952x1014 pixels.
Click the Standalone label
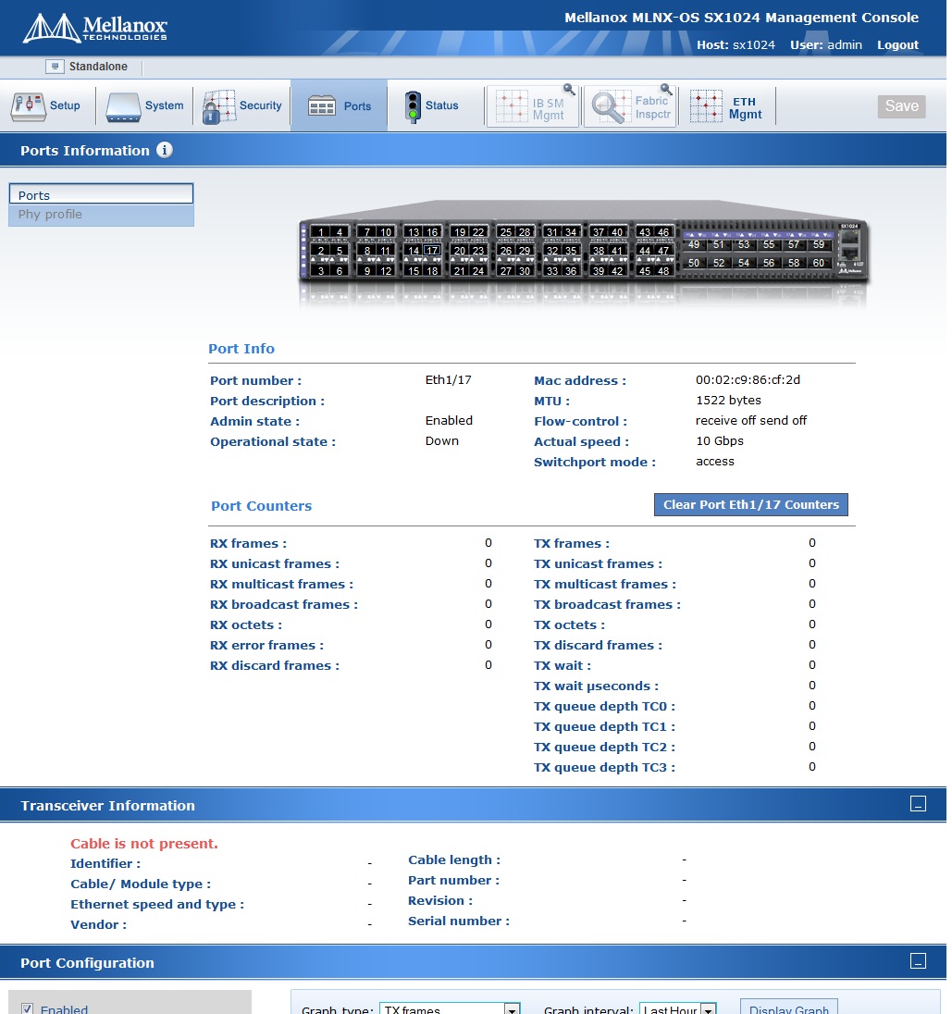(x=98, y=66)
